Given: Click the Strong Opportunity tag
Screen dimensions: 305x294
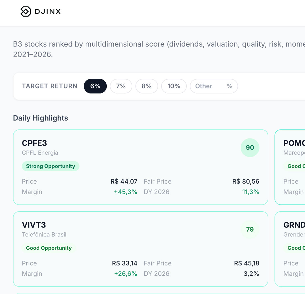Looking at the screenshot, I should coord(50,166).
